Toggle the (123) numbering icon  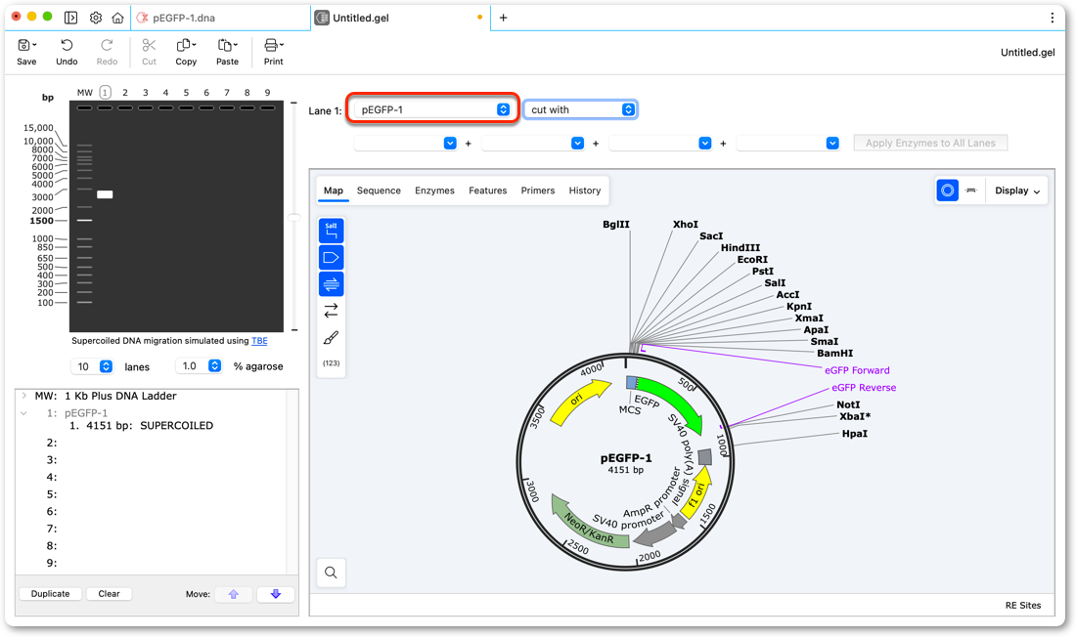332,362
